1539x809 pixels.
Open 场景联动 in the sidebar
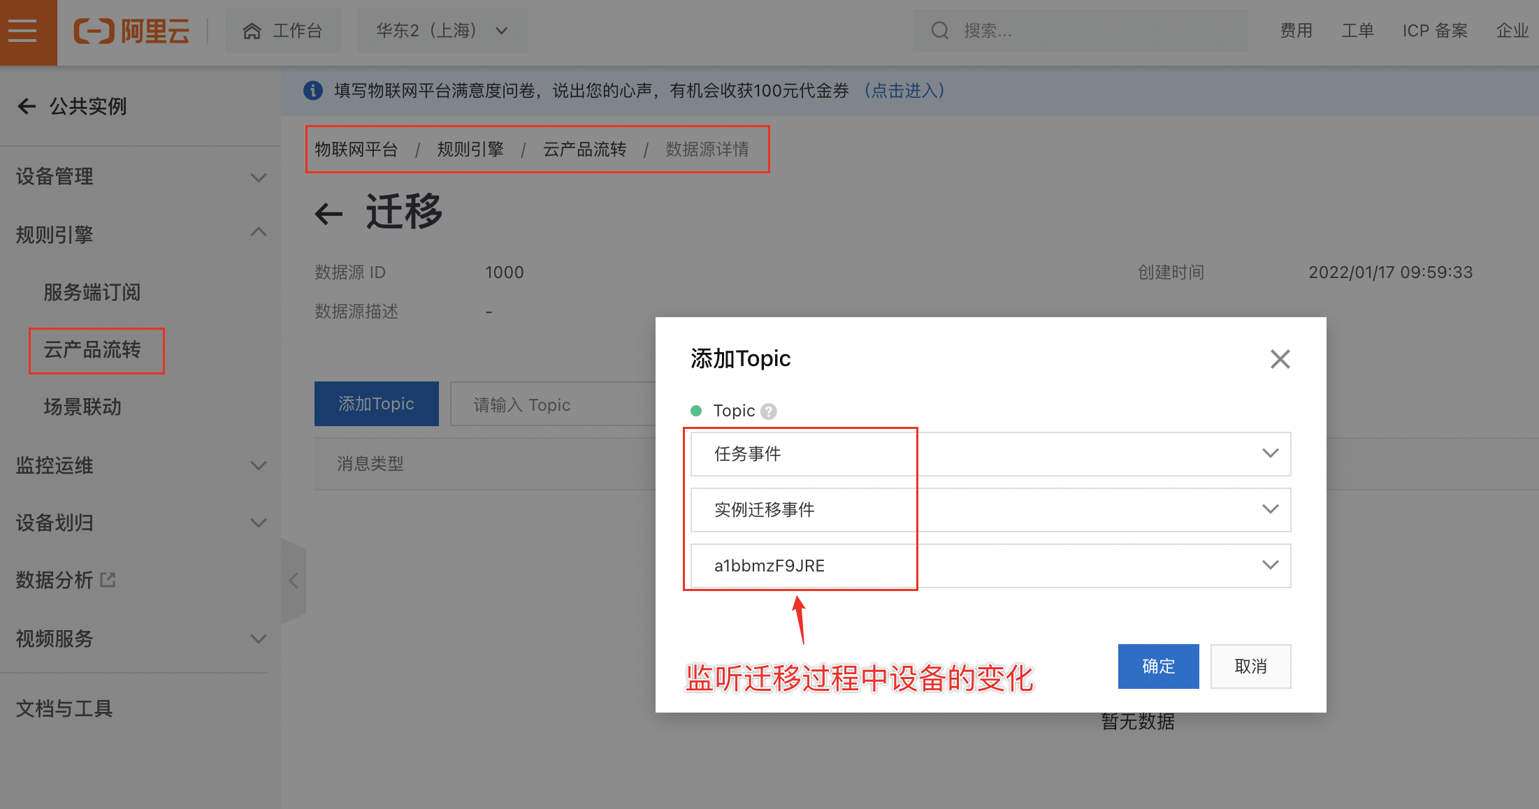(x=82, y=407)
